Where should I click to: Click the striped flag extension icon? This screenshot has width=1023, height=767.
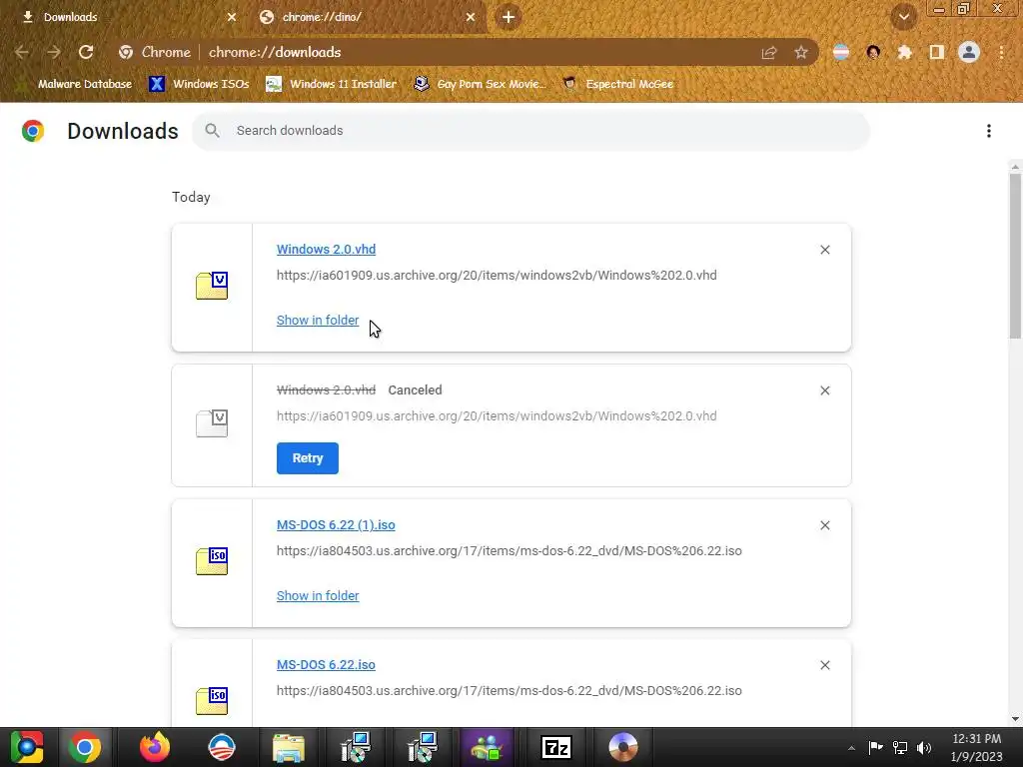point(841,52)
